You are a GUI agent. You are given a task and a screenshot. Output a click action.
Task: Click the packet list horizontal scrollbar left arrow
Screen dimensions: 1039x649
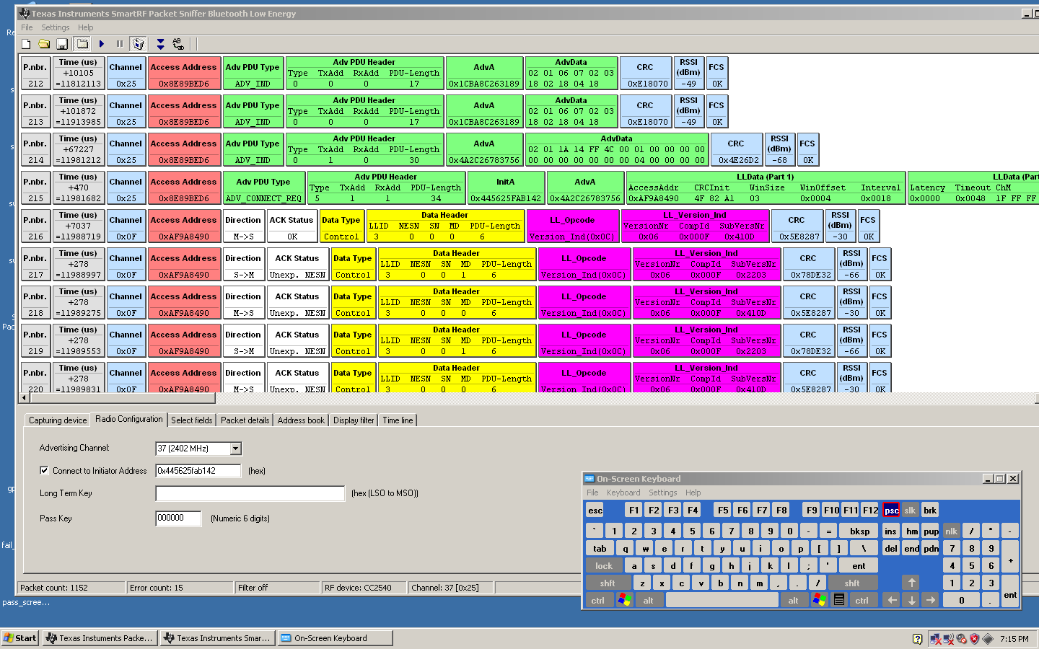24,397
